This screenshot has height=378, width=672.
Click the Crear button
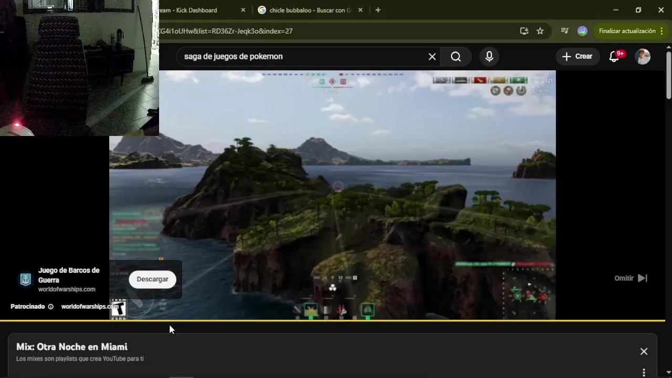pos(577,57)
